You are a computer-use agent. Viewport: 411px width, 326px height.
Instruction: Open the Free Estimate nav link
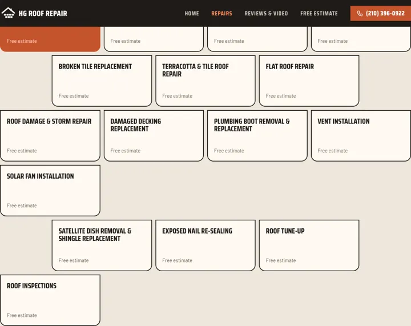pyautogui.click(x=319, y=13)
